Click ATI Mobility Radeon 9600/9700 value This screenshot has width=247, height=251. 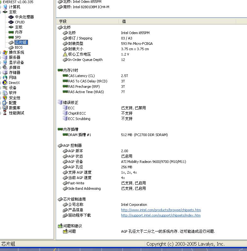(x=153, y=162)
